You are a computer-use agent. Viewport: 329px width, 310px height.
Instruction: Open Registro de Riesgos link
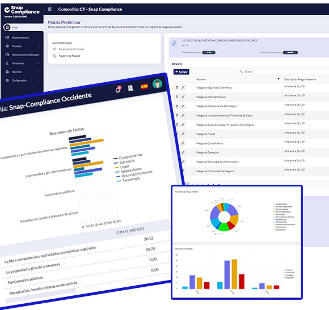point(69,56)
